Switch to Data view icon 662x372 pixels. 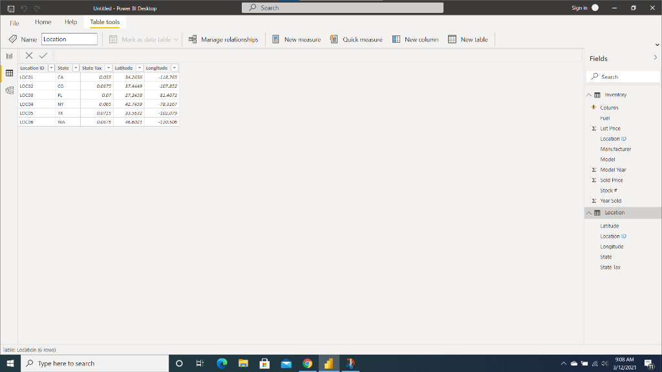(9, 74)
